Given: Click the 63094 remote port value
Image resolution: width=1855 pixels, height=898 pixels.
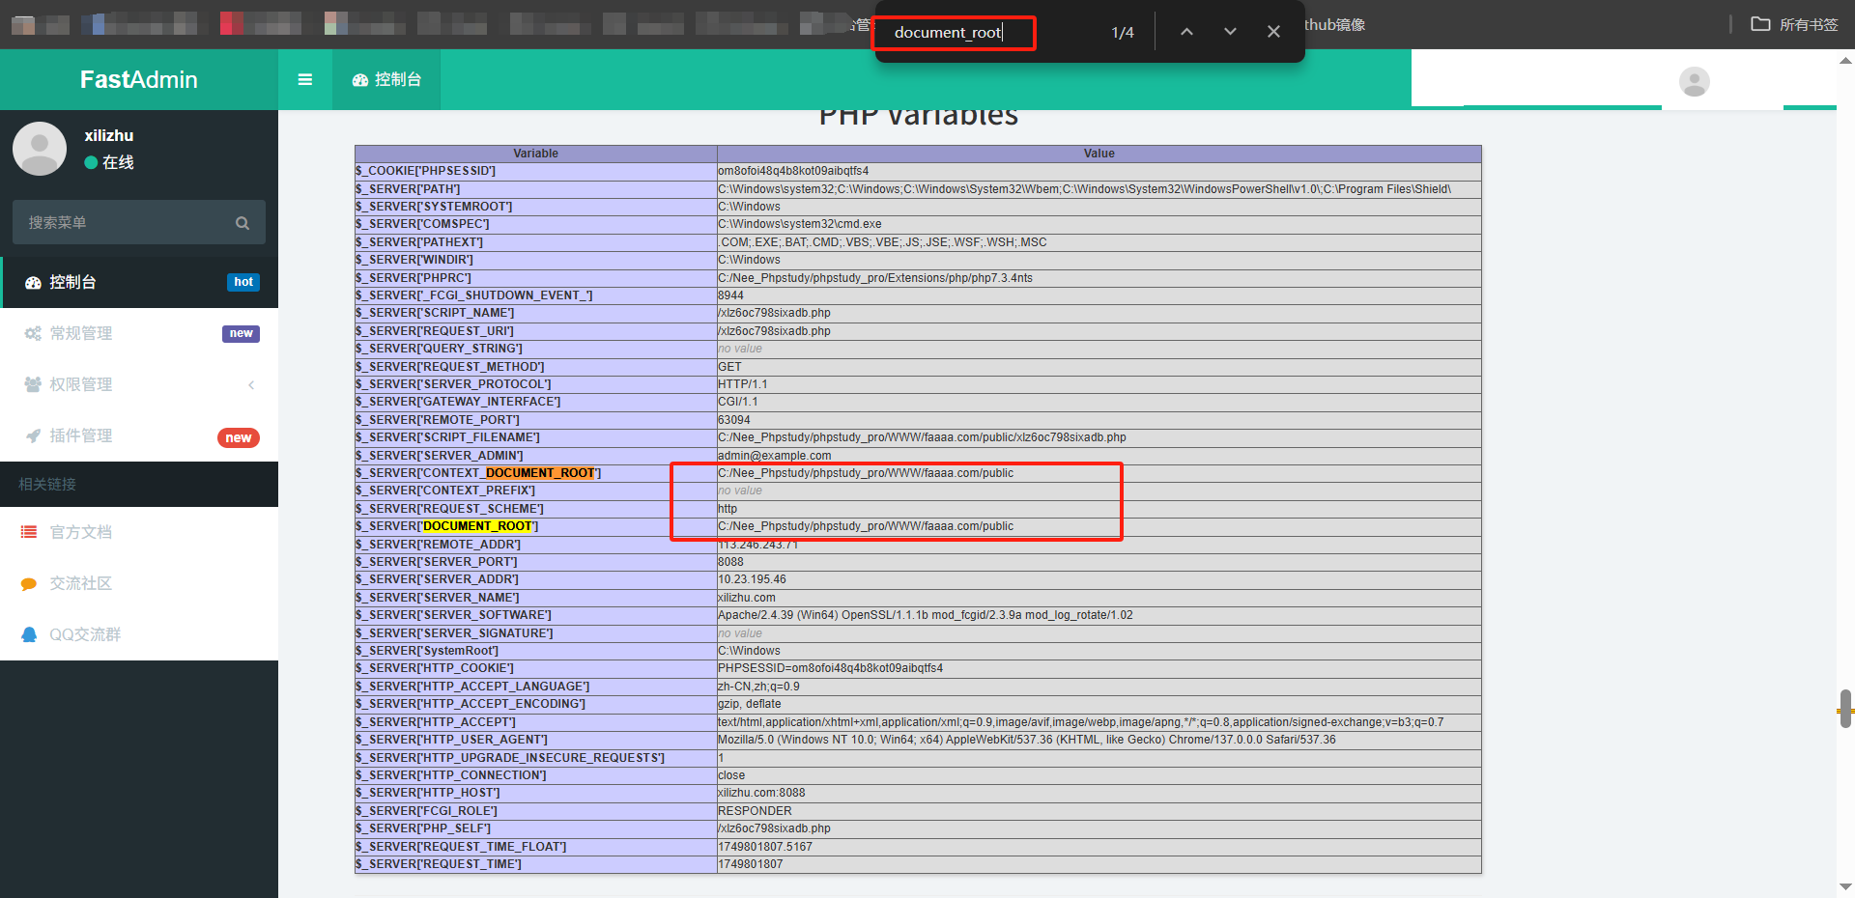Looking at the screenshot, I should (x=734, y=420).
